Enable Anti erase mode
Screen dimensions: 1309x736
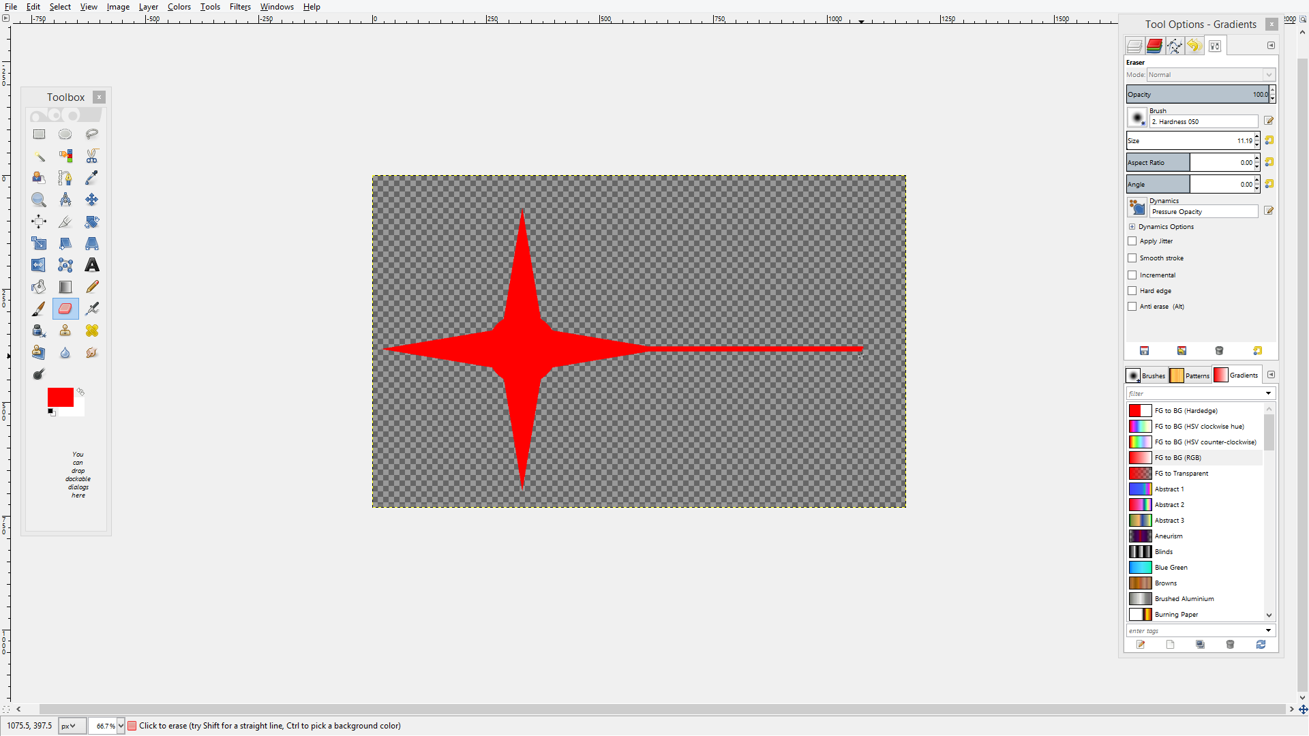pyautogui.click(x=1132, y=307)
